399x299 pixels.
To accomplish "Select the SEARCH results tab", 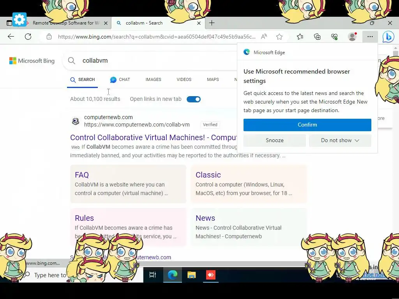I will click(x=83, y=79).
